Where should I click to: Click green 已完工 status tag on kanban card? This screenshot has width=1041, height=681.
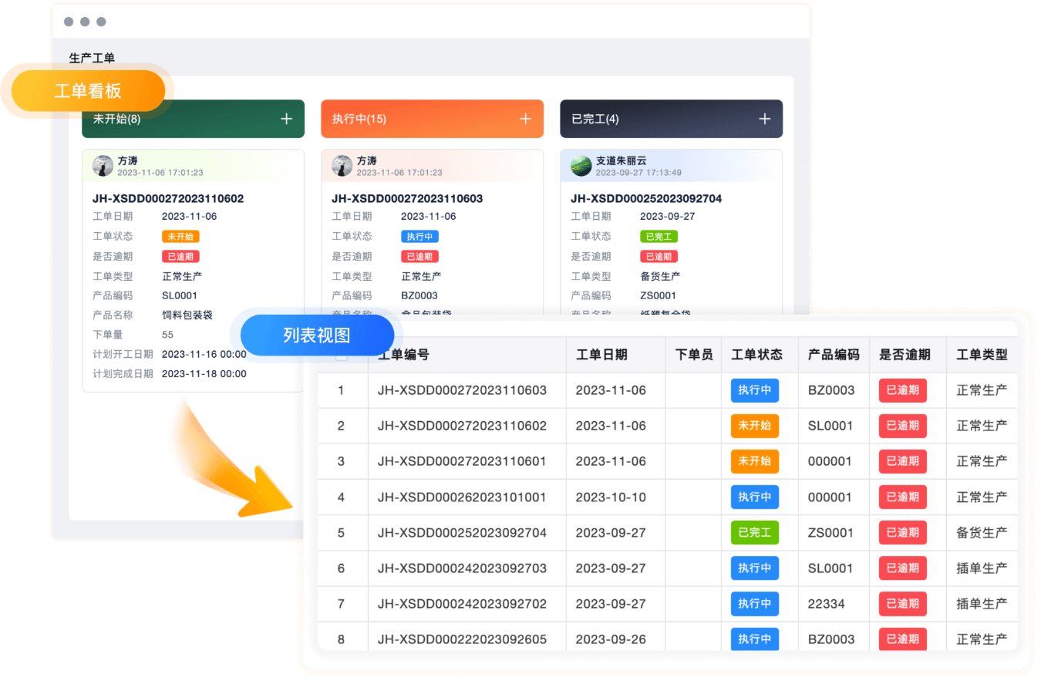pos(659,237)
